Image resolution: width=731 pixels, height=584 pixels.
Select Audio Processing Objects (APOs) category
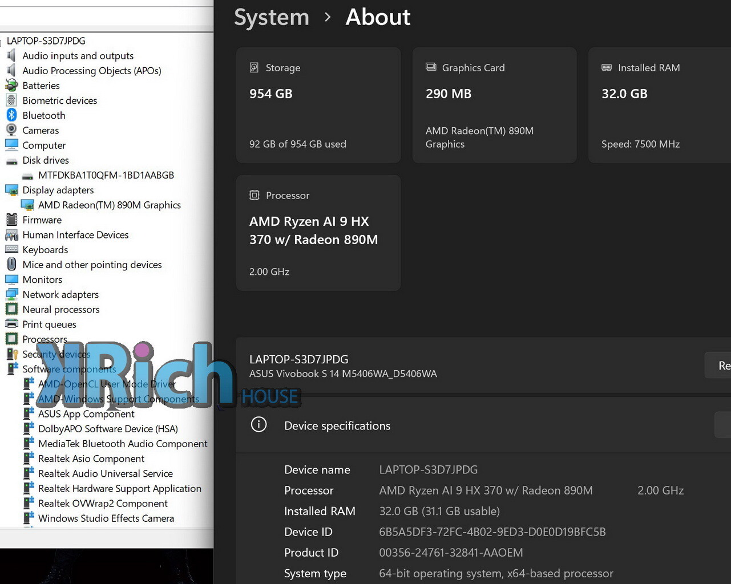pos(92,70)
